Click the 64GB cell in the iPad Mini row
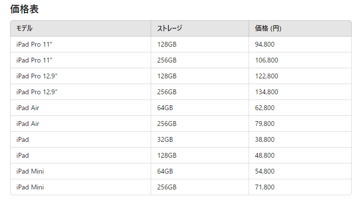This screenshot has width=358, height=200. click(x=165, y=171)
